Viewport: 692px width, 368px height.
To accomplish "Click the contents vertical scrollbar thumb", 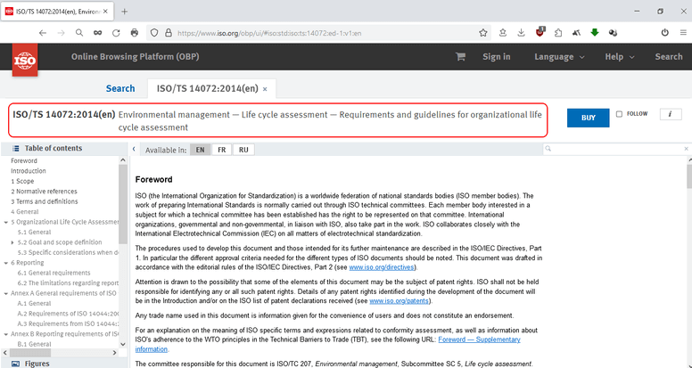I will pos(123,203).
